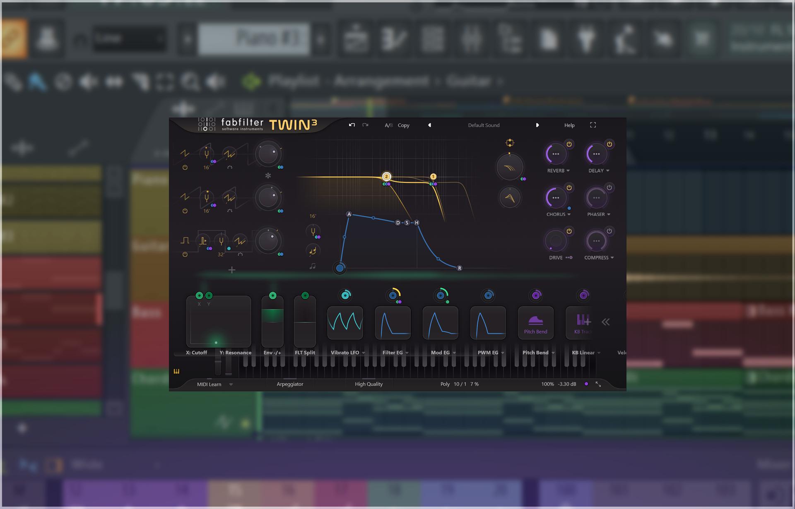Viewport: 795px width, 509px height.
Task: Toggle the High Quality mode
Action: tap(369, 384)
